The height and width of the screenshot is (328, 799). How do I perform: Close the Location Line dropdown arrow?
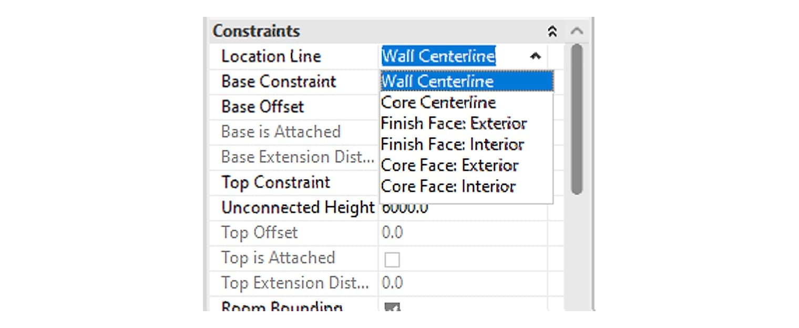pos(535,56)
